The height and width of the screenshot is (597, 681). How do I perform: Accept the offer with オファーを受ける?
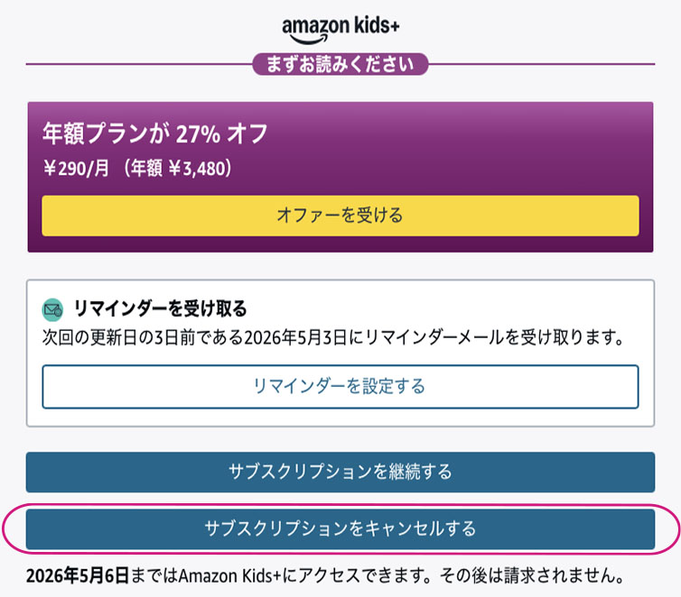[x=340, y=216]
